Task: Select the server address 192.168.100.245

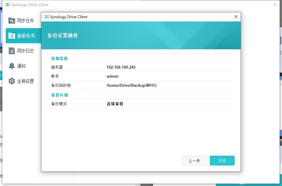Action: pyautogui.click(x=121, y=67)
